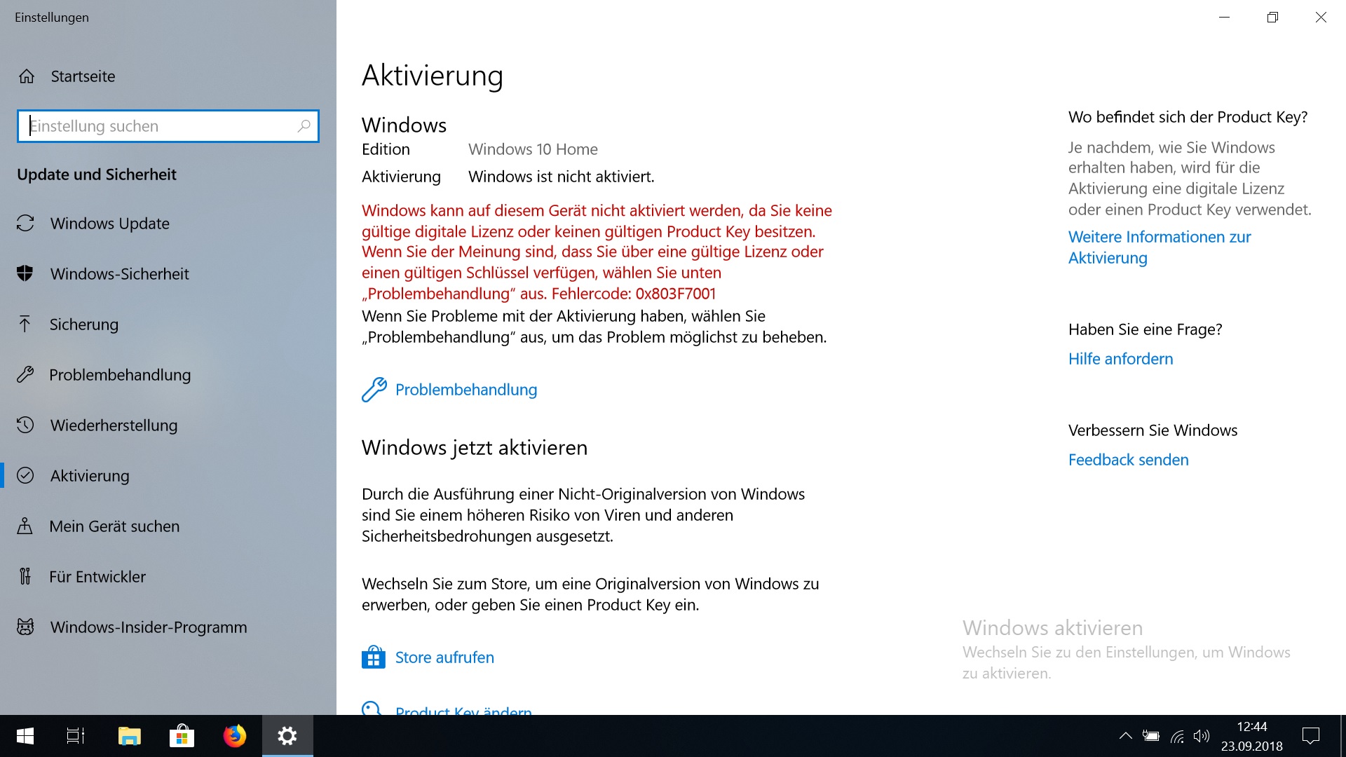The image size is (1346, 757).
Task: Click Hilfe anfordern link
Action: pyautogui.click(x=1120, y=359)
